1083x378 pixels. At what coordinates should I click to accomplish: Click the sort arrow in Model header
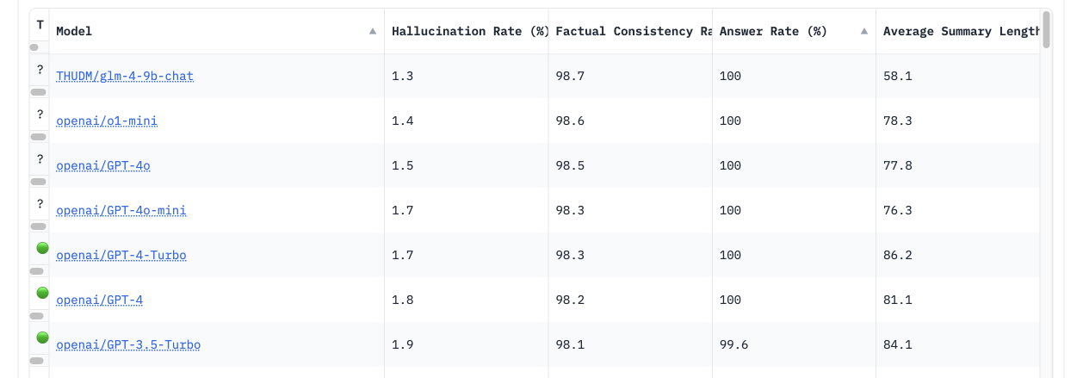(372, 31)
